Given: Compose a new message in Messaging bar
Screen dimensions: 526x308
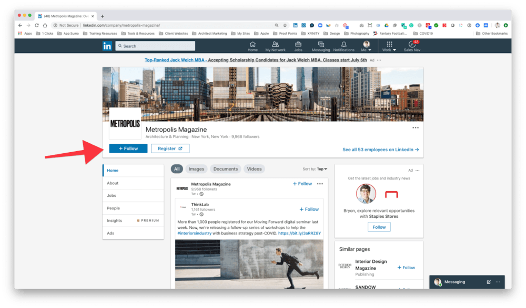Looking at the screenshot, I should click(489, 282).
